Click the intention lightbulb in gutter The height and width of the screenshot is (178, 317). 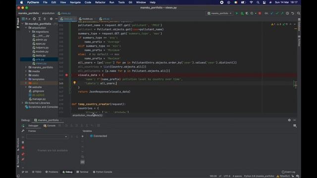tap(75, 83)
